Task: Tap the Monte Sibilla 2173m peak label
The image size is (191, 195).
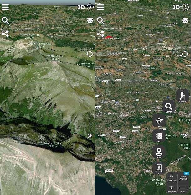Action: pyautogui.click(x=53, y=145)
